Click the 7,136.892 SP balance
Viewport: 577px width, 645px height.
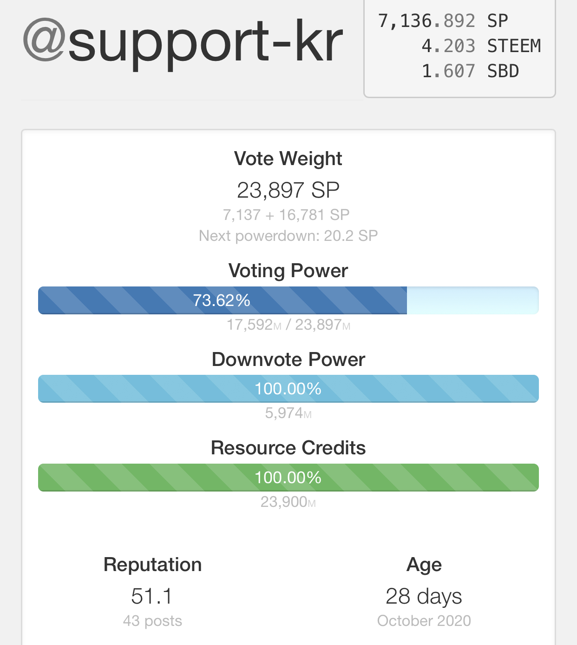point(443,21)
